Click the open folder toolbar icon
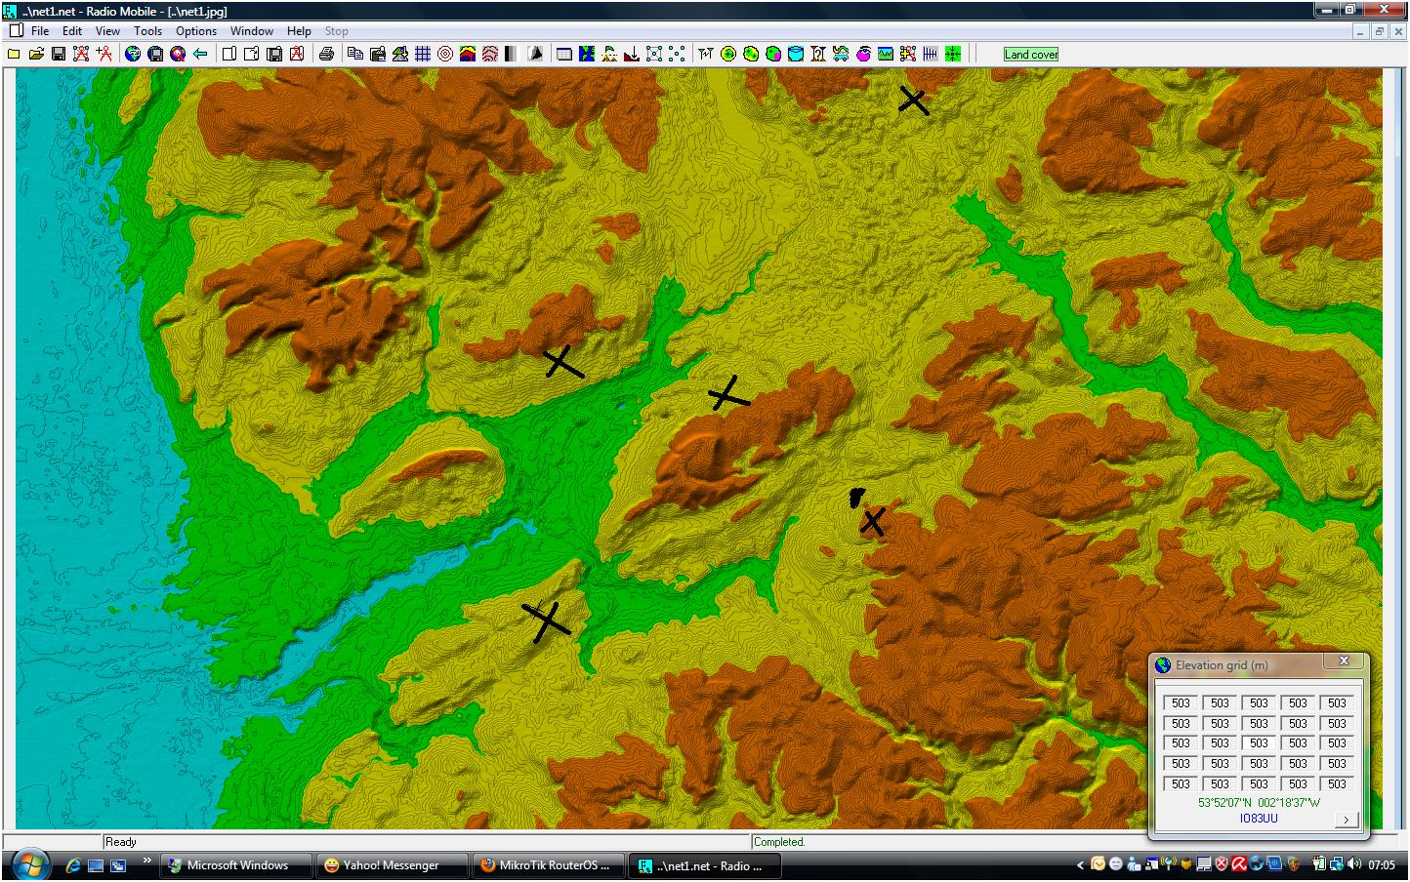 [x=36, y=55]
